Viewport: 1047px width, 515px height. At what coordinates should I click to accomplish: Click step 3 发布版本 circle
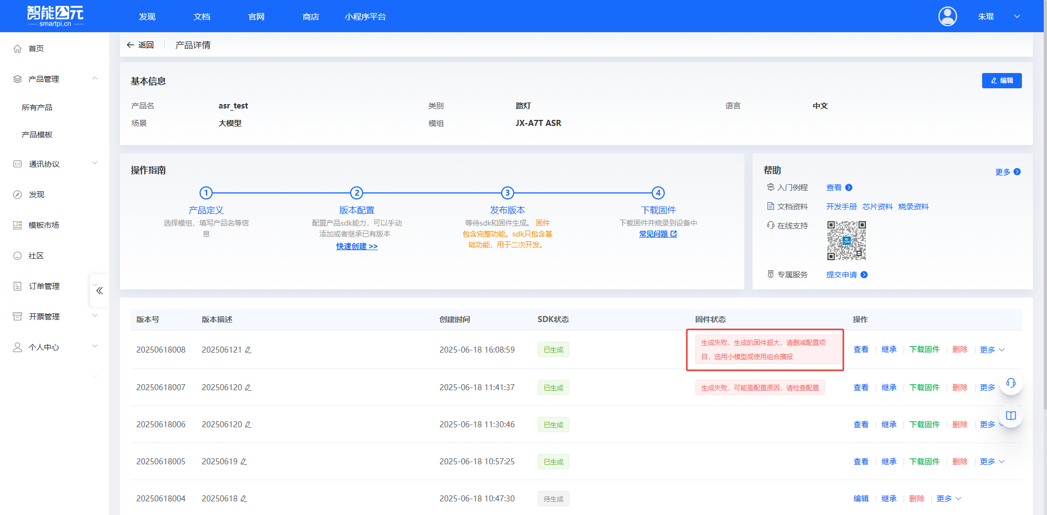point(507,193)
